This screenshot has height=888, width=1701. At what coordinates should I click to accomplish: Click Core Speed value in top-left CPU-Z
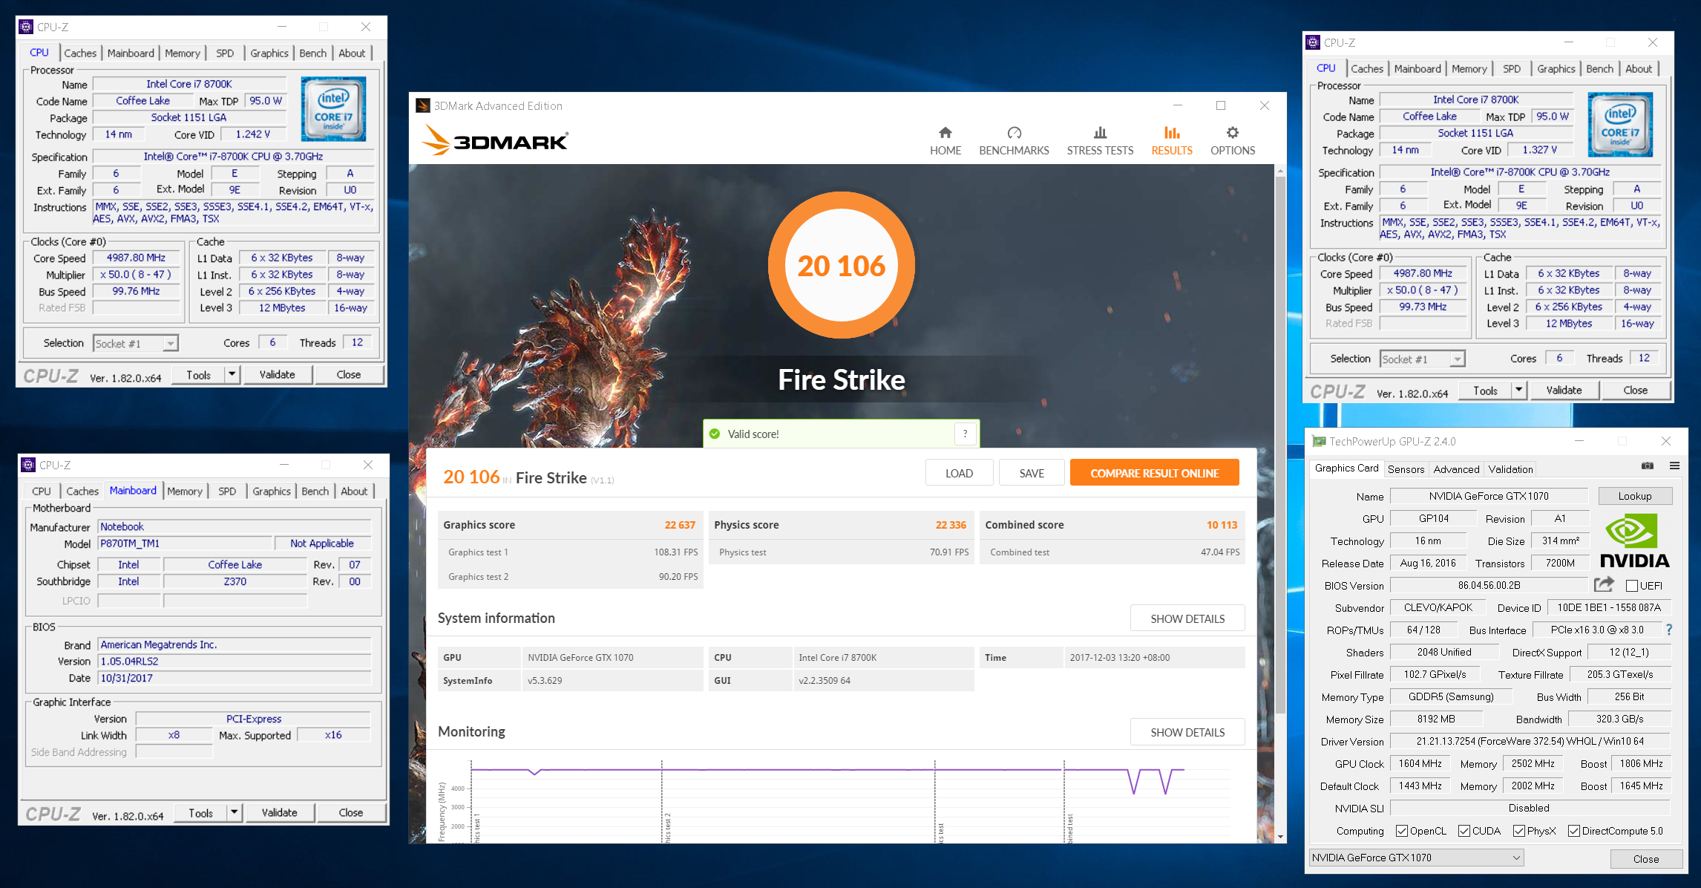136,258
